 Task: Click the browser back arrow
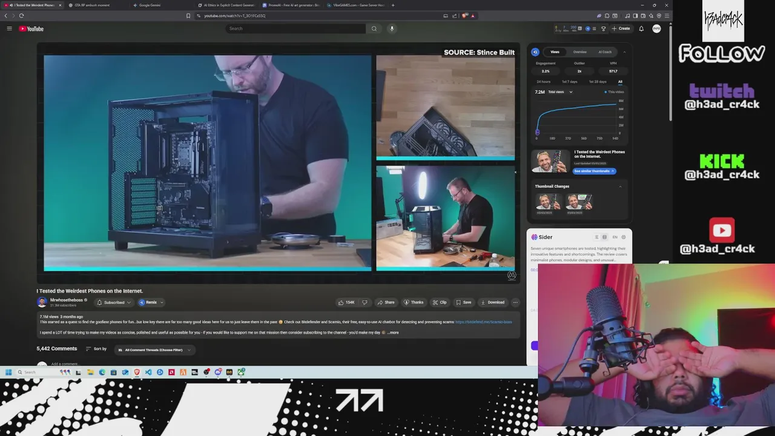[6, 16]
